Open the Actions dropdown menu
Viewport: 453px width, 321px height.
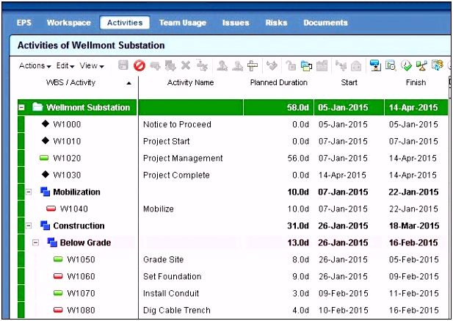click(35, 66)
